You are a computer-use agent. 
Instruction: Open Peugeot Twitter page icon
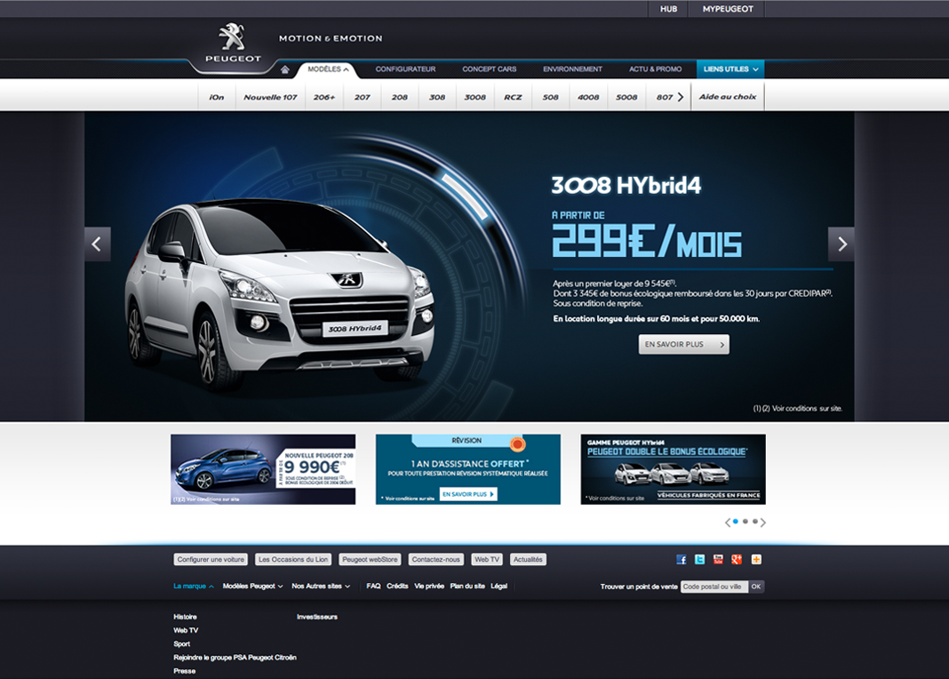click(699, 559)
